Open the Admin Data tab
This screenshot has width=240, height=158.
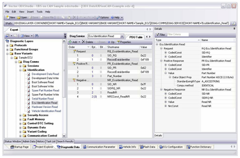click(x=29, y=142)
